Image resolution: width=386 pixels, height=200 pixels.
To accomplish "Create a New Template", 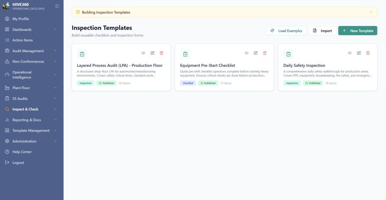I will [x=358, y=31].
